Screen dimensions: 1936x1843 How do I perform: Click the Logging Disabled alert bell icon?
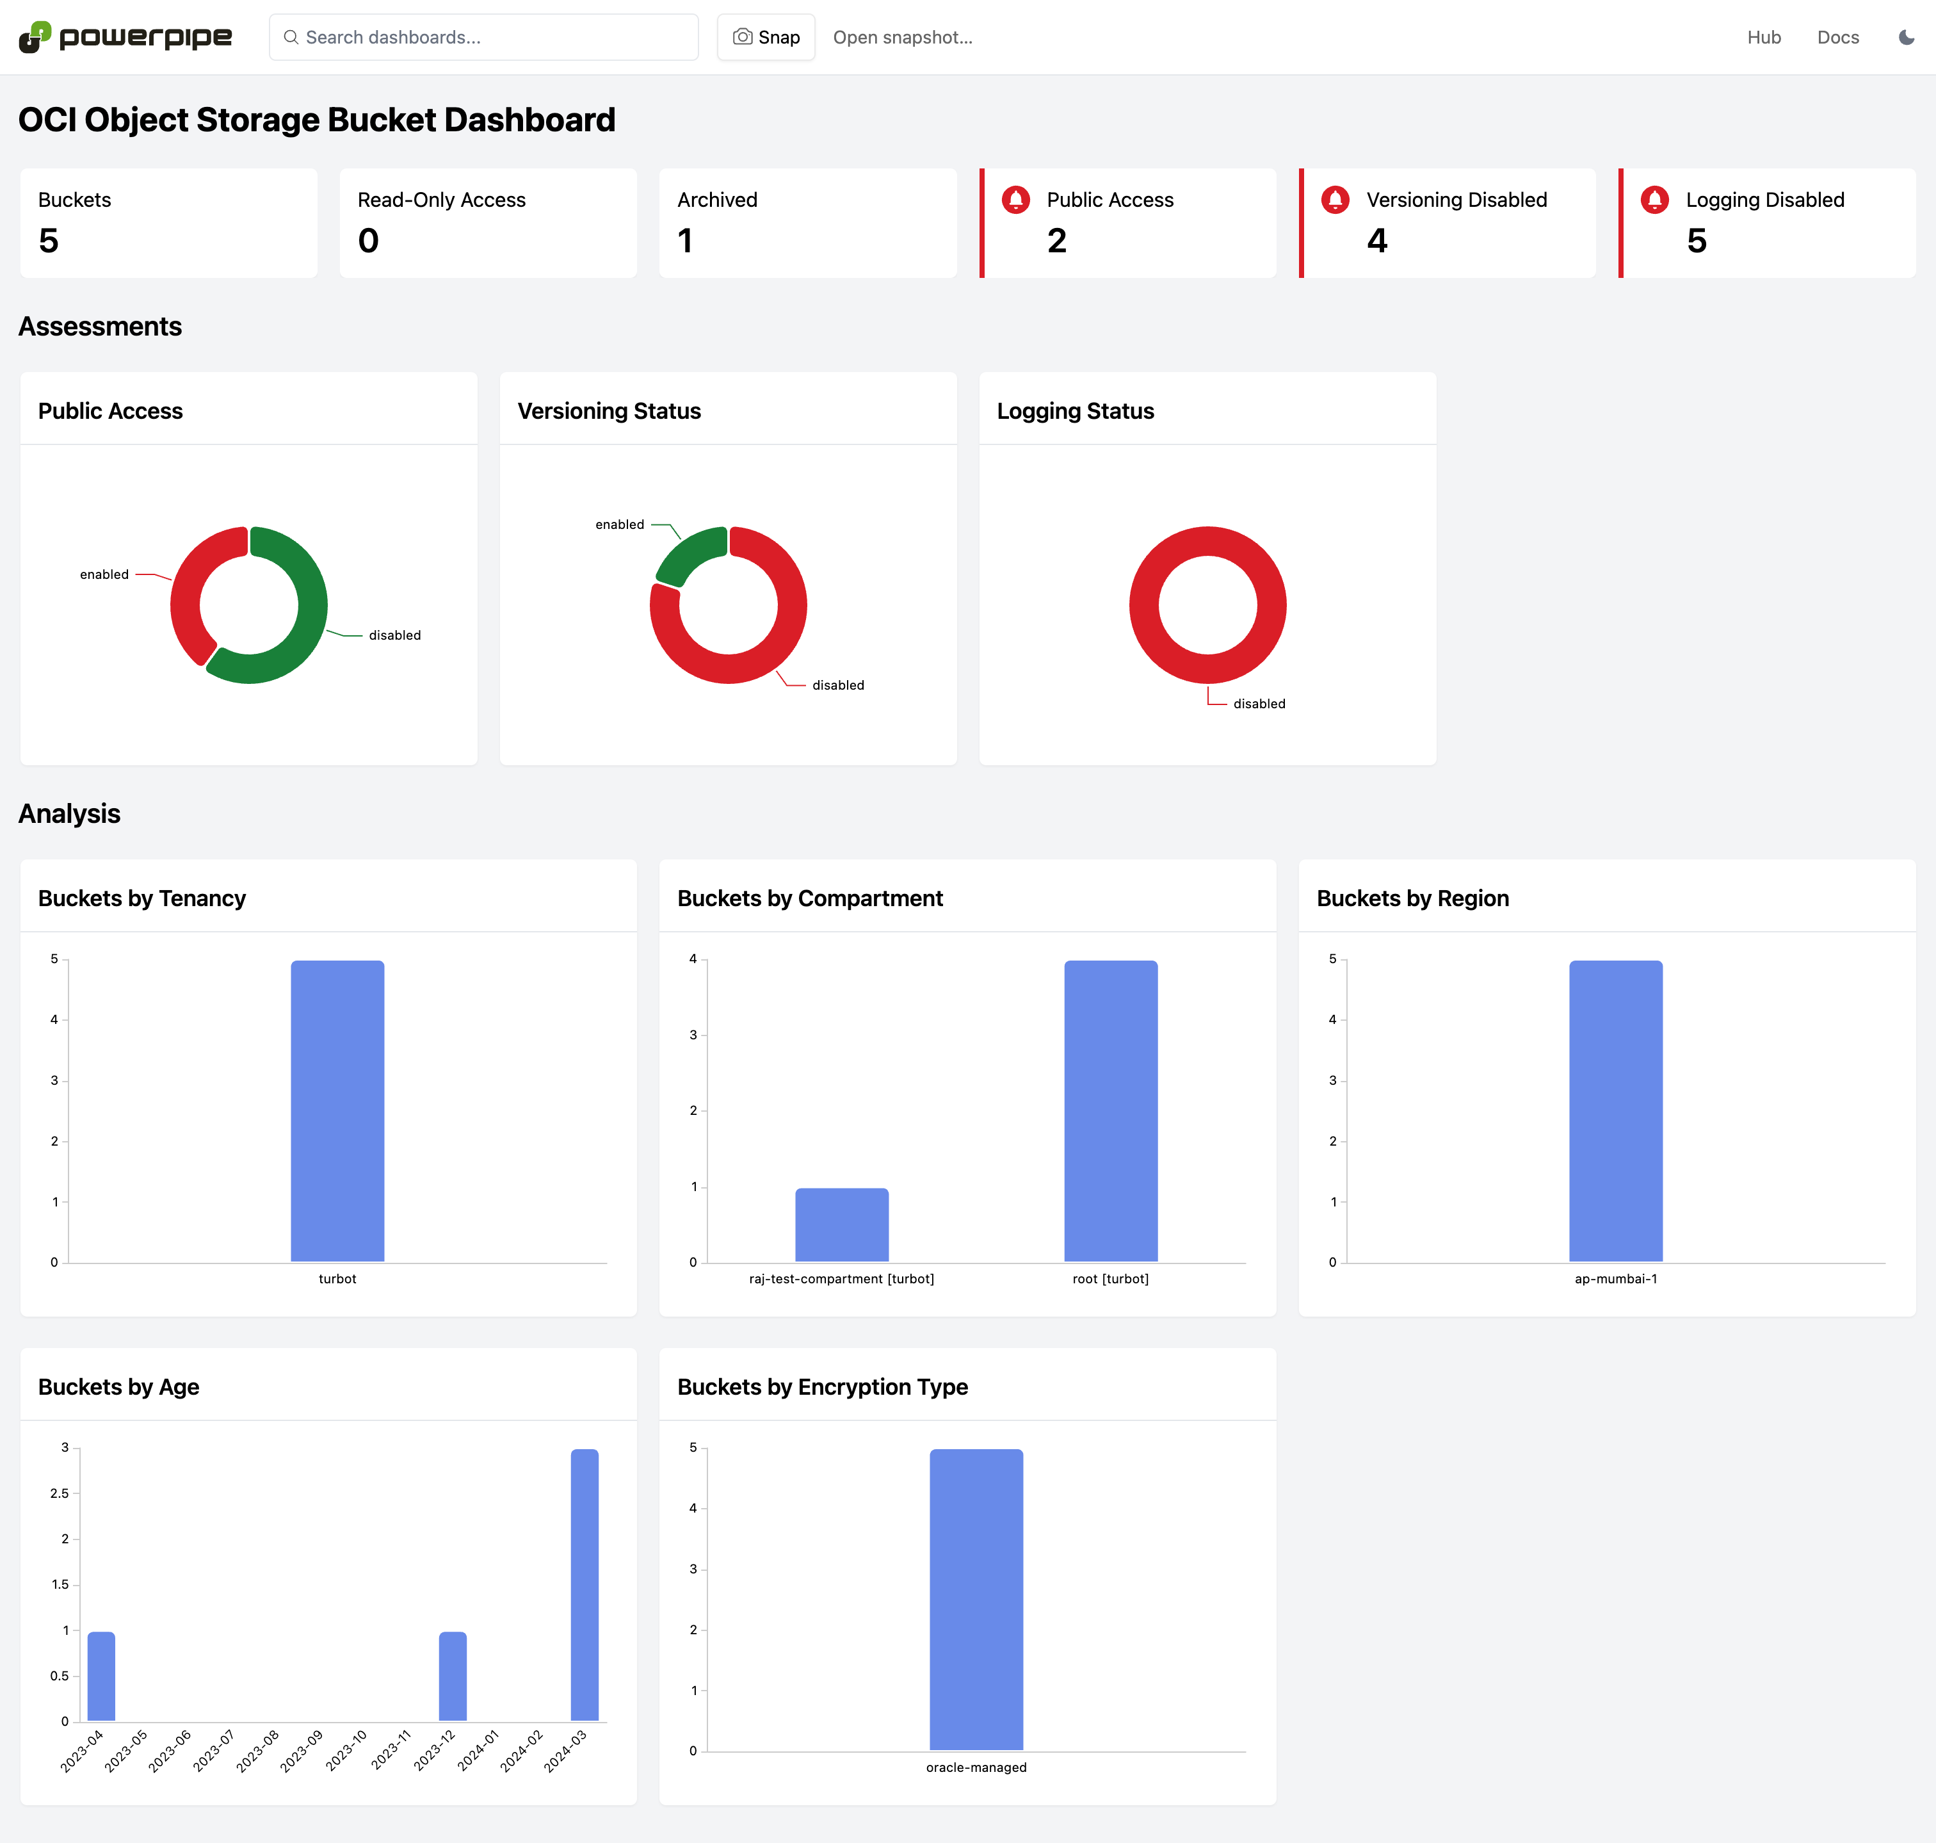tap(1655, 199)
